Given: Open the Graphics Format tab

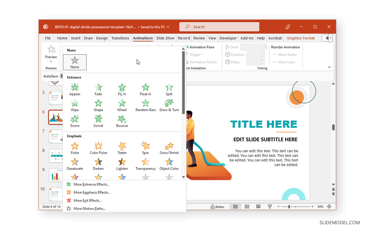Looking at the screenshot, I should click(x=300, y=38).
